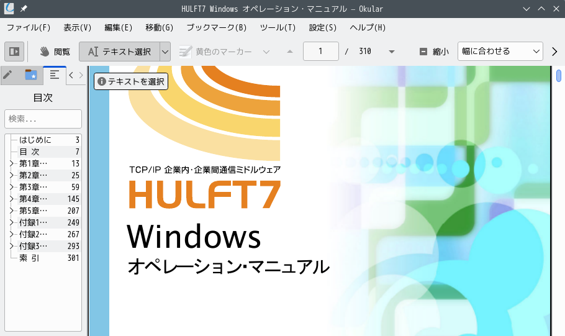
Task: Open the 表示(V) menu
Action: (x=78, y=27)
